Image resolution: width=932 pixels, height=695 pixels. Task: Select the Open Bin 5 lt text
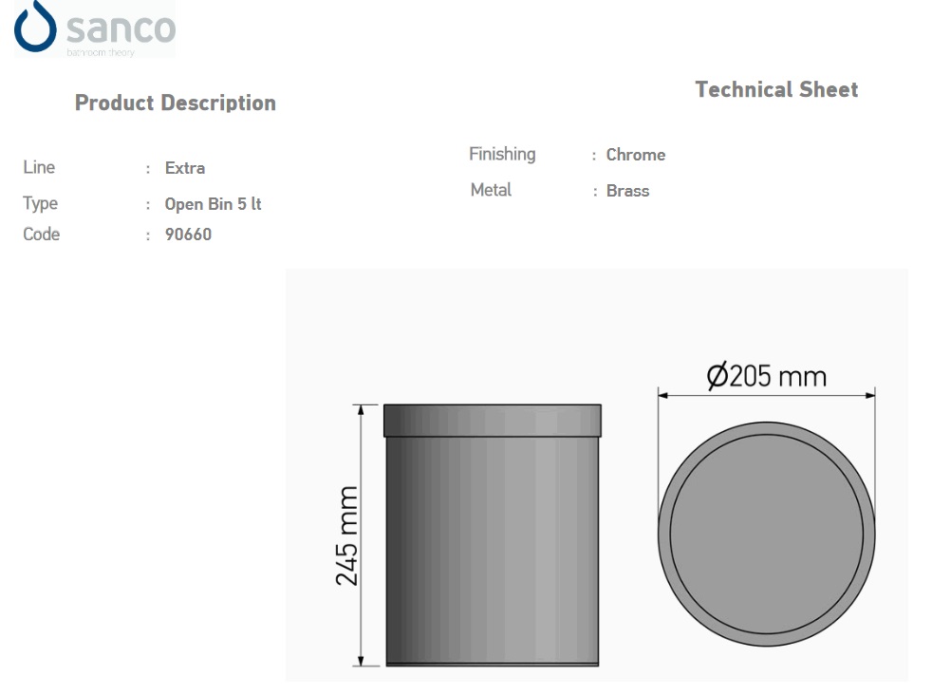213,204
